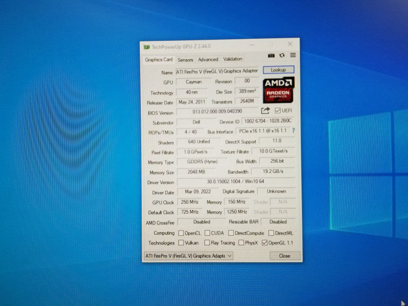Click the Memory Size 2048 MB value

pyautogui.click(x=196, y=172)
